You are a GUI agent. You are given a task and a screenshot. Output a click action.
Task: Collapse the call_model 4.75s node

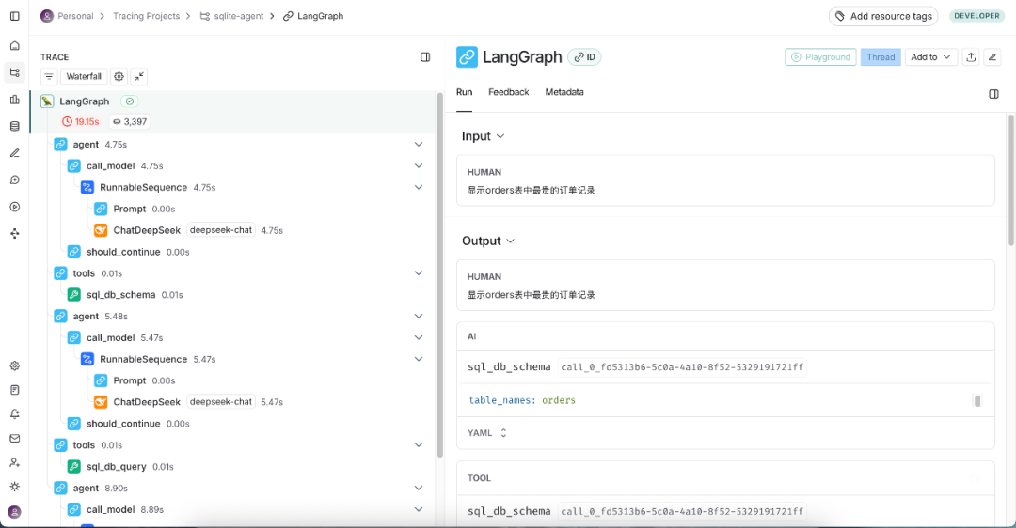tap(419, 165)
